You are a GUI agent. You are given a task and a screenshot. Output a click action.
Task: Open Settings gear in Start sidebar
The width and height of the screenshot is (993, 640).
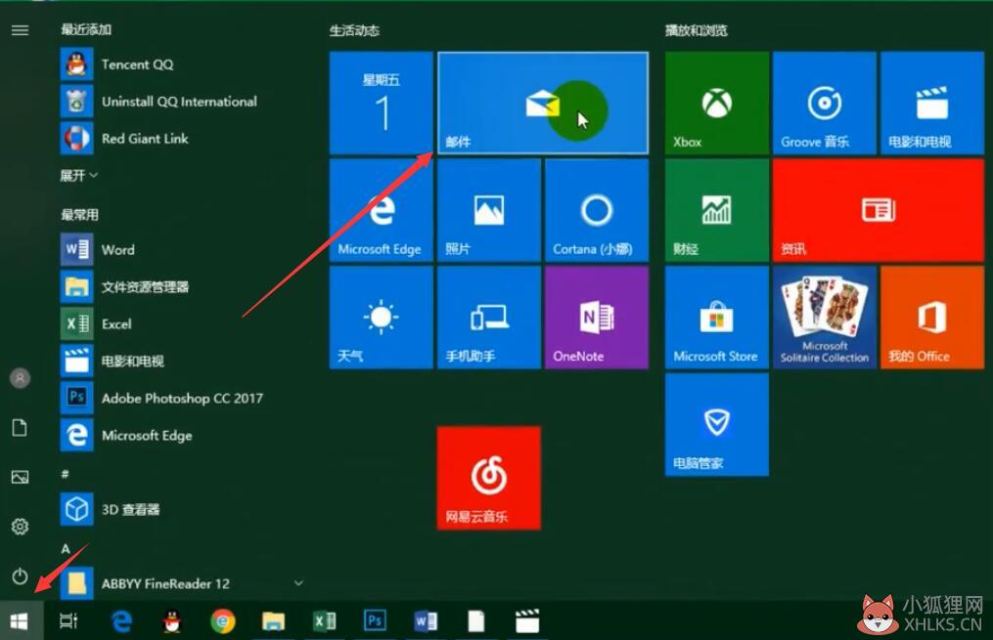click(x=21, y=526)
